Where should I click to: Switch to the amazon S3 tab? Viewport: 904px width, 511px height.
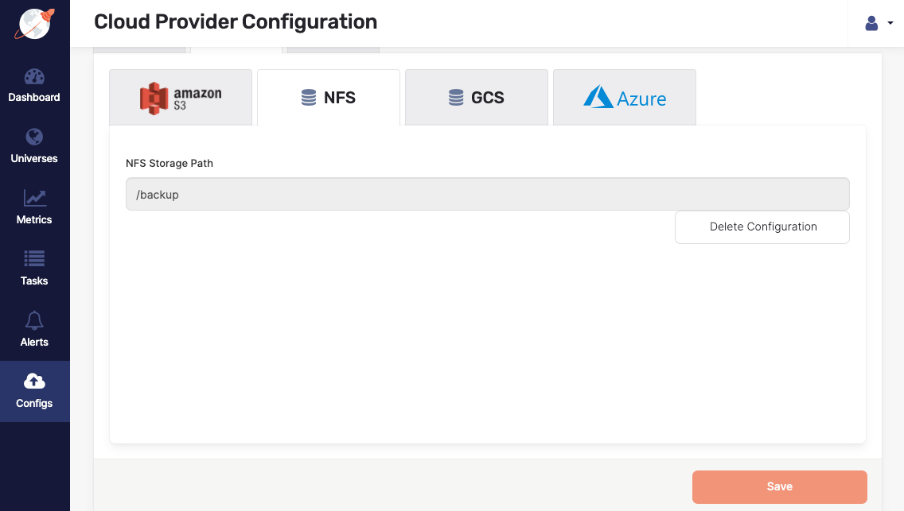(x=181, y=97)
